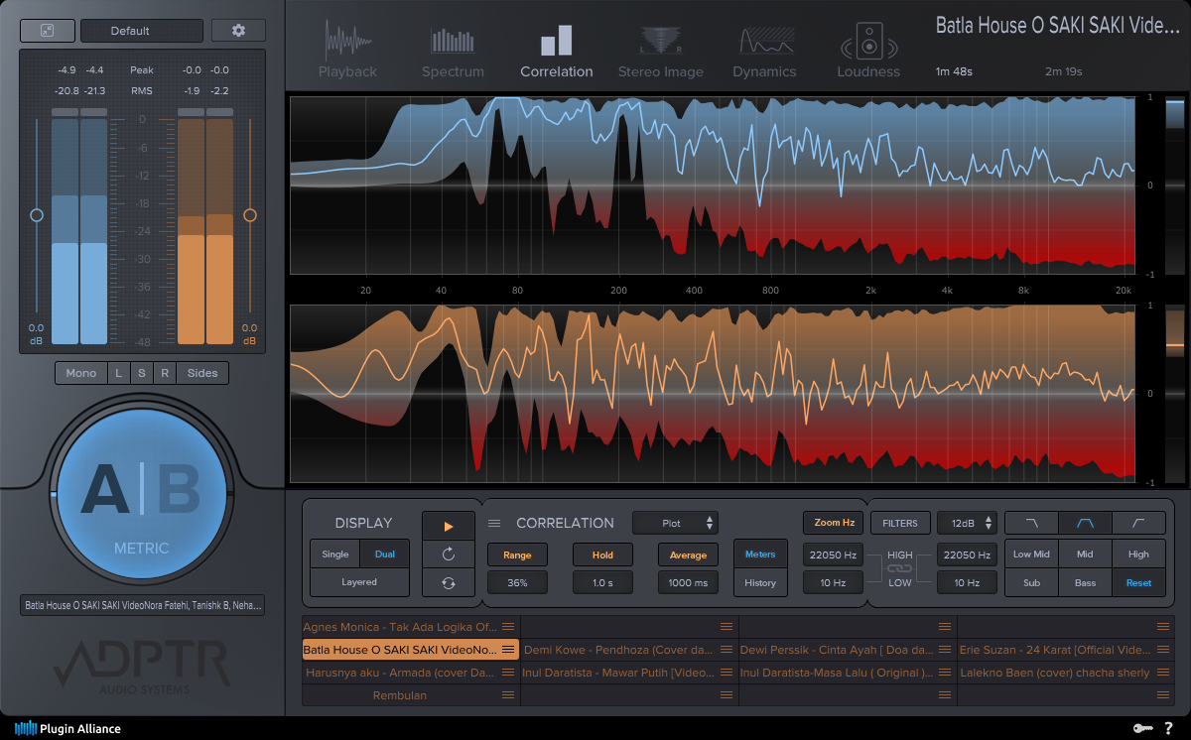The image size is (1191, 740).
Task: Toggle the filter HIGH/LOW chain link icon
Action: [x=900, y=569]
